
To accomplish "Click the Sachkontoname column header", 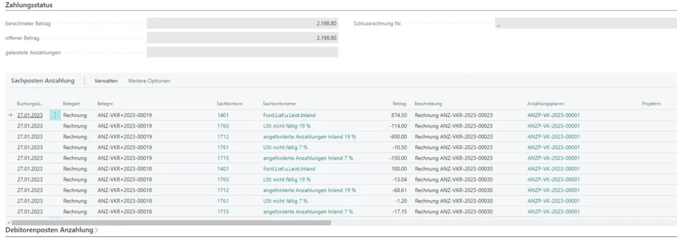I will click(279, 104).
